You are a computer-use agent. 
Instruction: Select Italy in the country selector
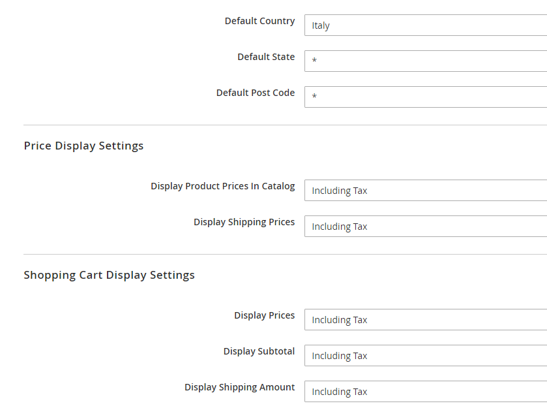[x=424, y=25]
